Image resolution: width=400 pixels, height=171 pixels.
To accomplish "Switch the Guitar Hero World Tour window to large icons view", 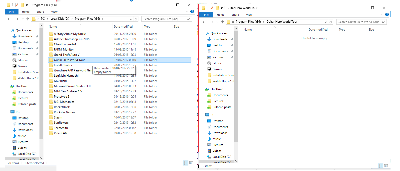I will [386, 166].
